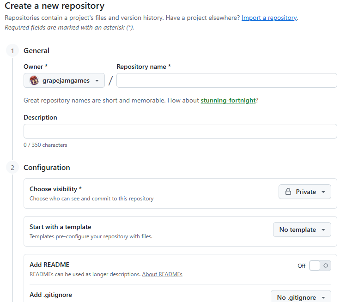Click the lock icon in visibility button

(288, 192)
